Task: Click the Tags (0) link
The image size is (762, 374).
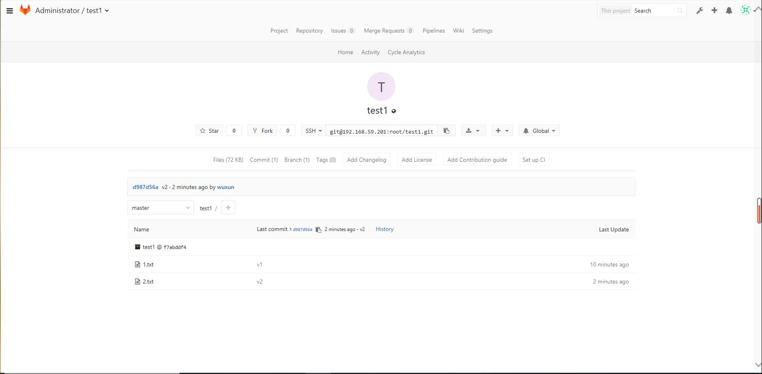Action: [326, 160]
